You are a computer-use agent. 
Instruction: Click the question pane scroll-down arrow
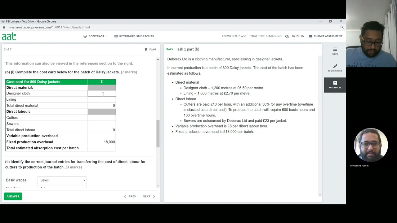[158, 186]
